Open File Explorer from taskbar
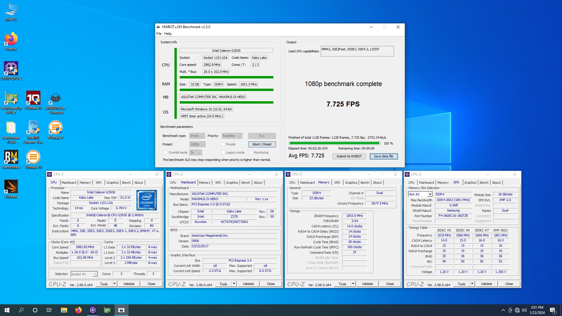This screenshot has height=316, width=562. 64,310
